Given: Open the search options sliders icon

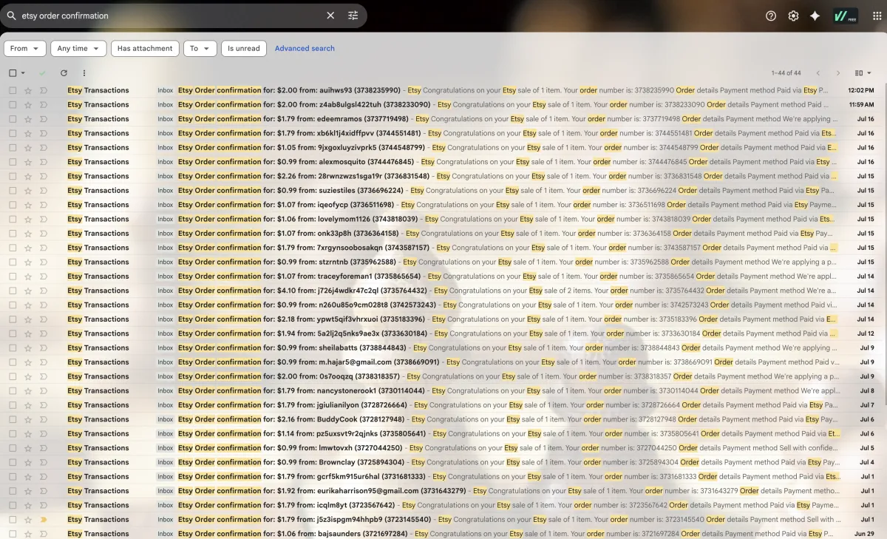Looking at the screenshot, I should [x=353, y=16].
